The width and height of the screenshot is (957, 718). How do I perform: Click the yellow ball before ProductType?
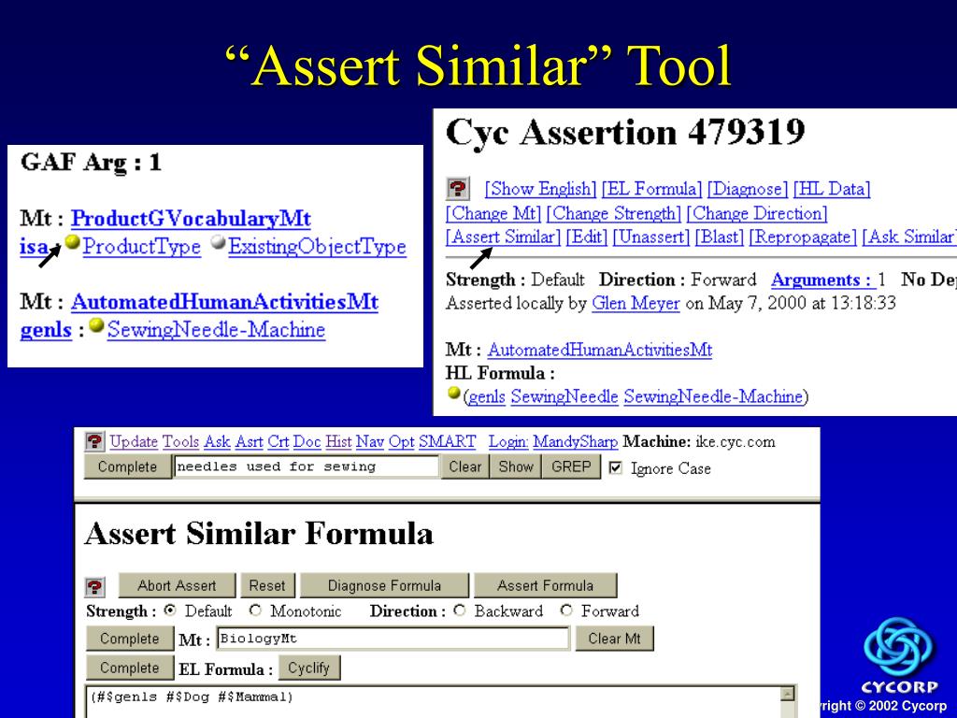(x=73, y=242)
